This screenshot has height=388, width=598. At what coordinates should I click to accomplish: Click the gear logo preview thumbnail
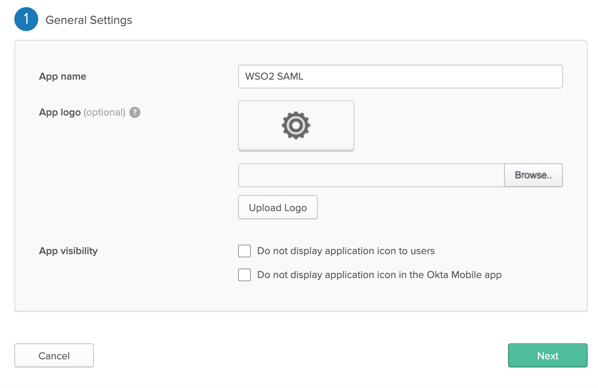[x=296, y=125]
